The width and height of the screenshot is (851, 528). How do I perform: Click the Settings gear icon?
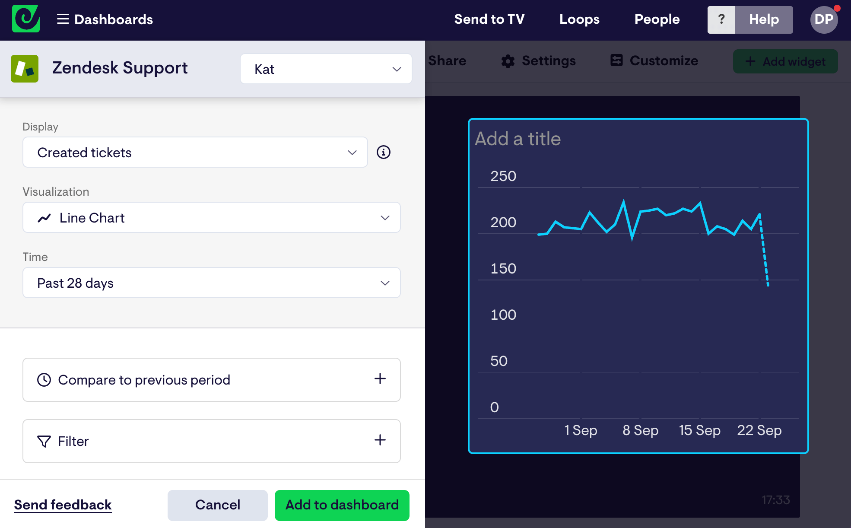(x=508, y=61)
